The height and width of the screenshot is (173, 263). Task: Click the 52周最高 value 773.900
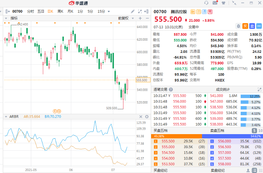click(x=217, y=63)
